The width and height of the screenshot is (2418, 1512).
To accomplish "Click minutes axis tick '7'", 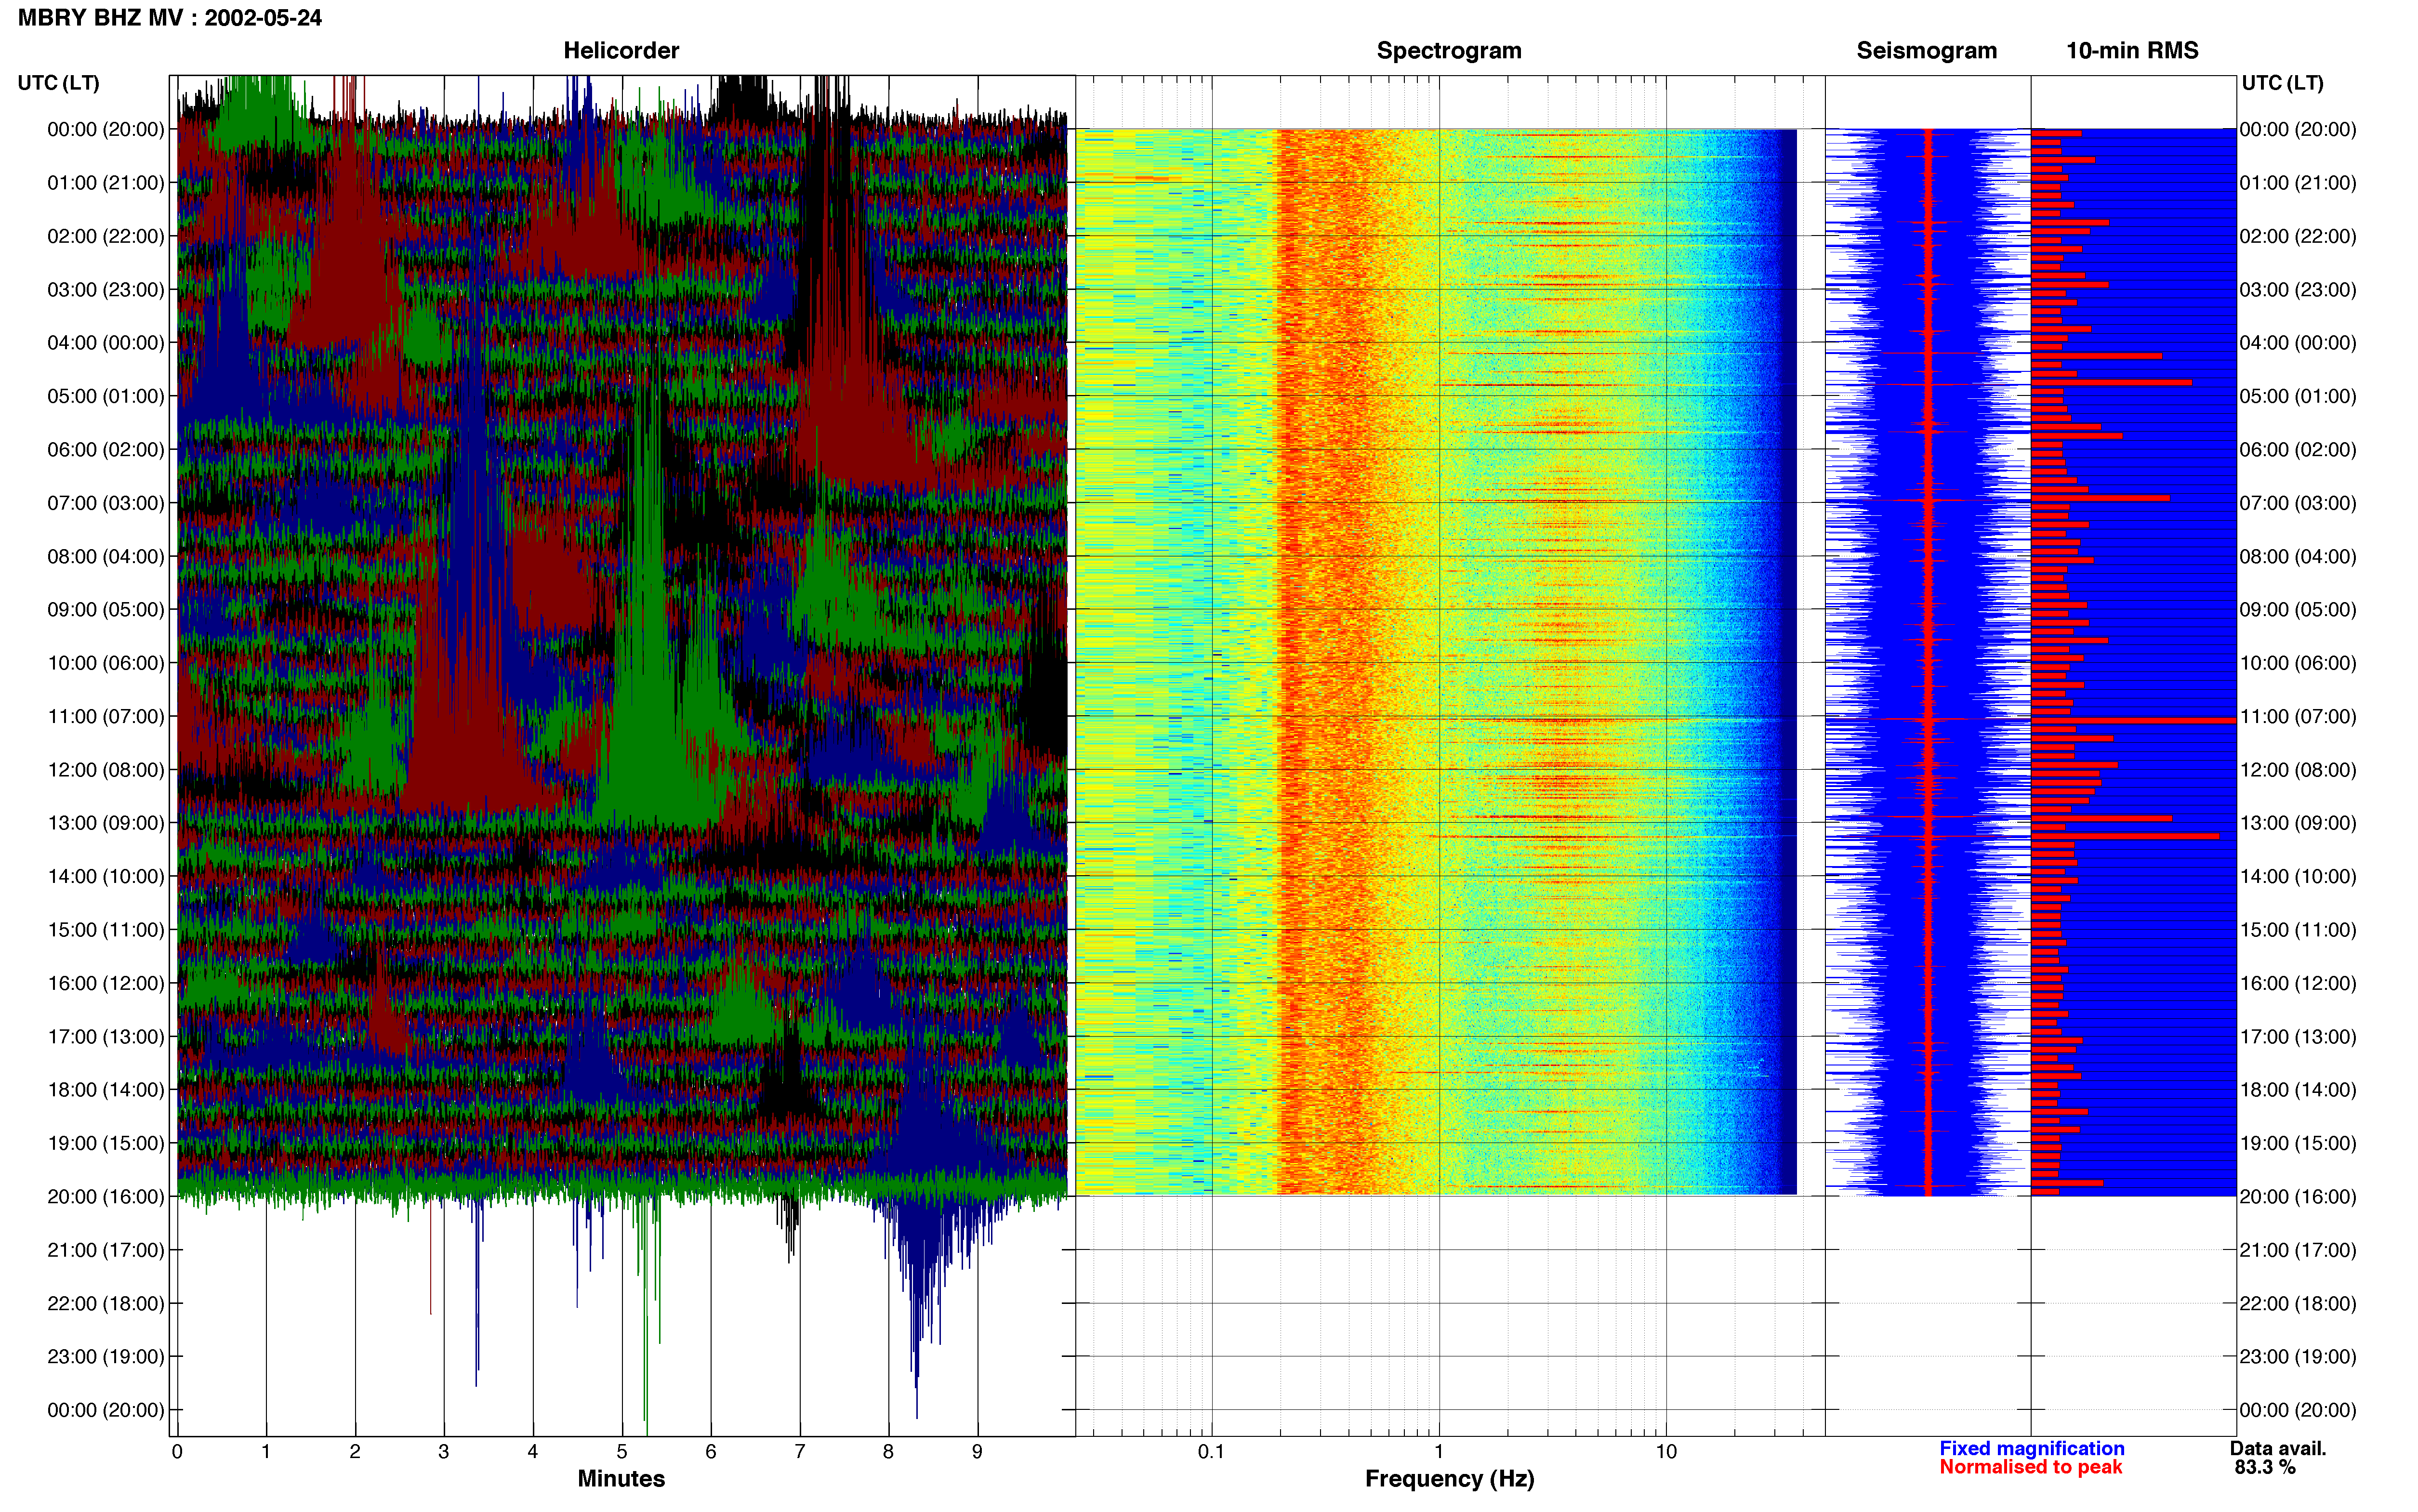I will 800,1452.
